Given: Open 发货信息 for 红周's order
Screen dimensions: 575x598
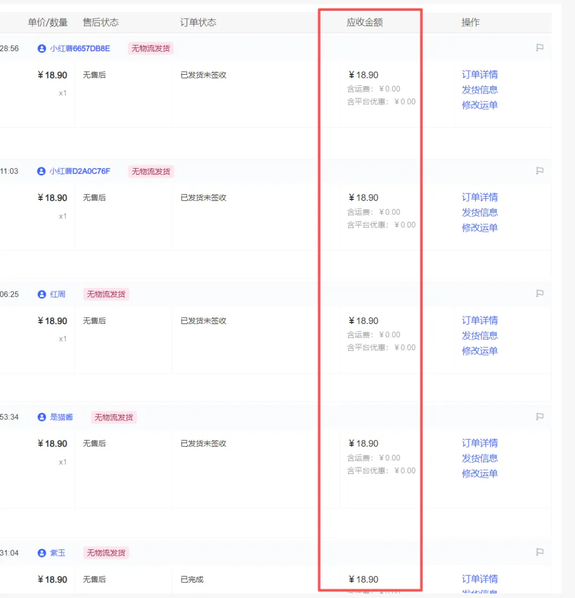Looking at the screenshot, I should click(479, 336).
